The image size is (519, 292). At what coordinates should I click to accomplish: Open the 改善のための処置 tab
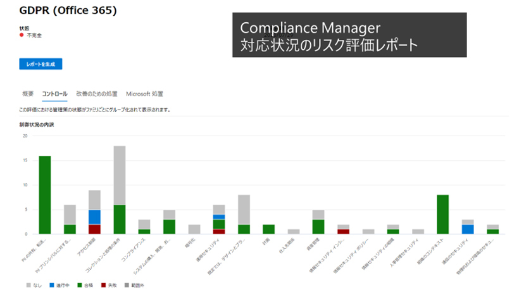97,94
